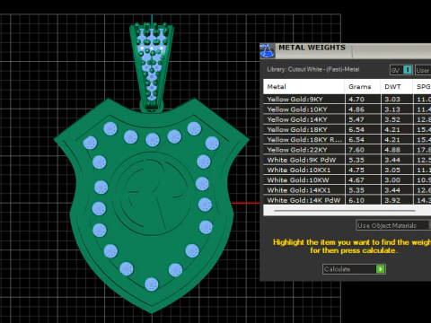The width and height of the screenshot is (431, 323).
Task: Select row White Gold:14KX1
Action: 347,190
